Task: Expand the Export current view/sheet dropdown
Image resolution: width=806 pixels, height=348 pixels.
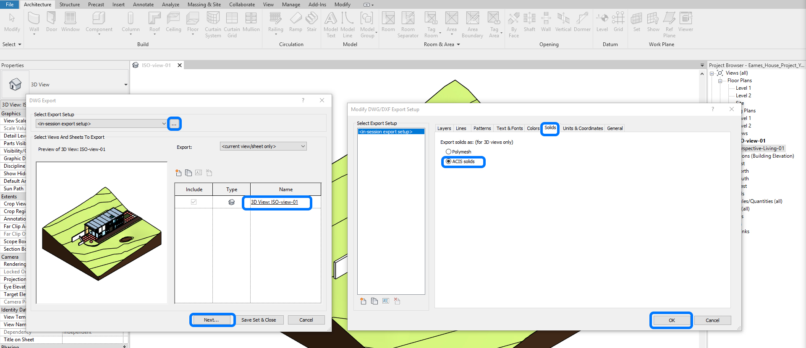Action: click(x=263, y=146)
